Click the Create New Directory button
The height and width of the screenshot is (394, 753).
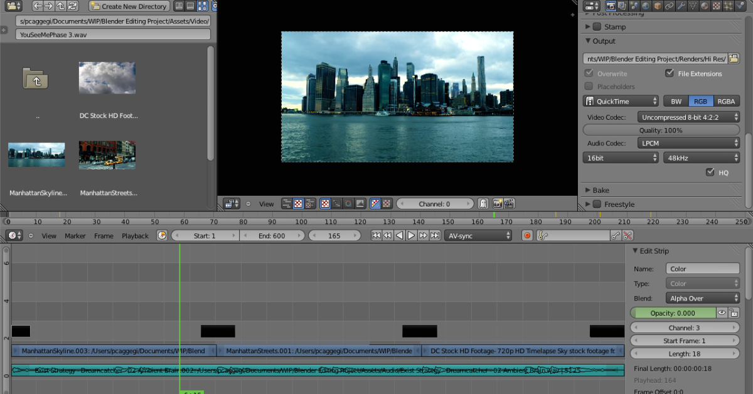tap(129, 6)
